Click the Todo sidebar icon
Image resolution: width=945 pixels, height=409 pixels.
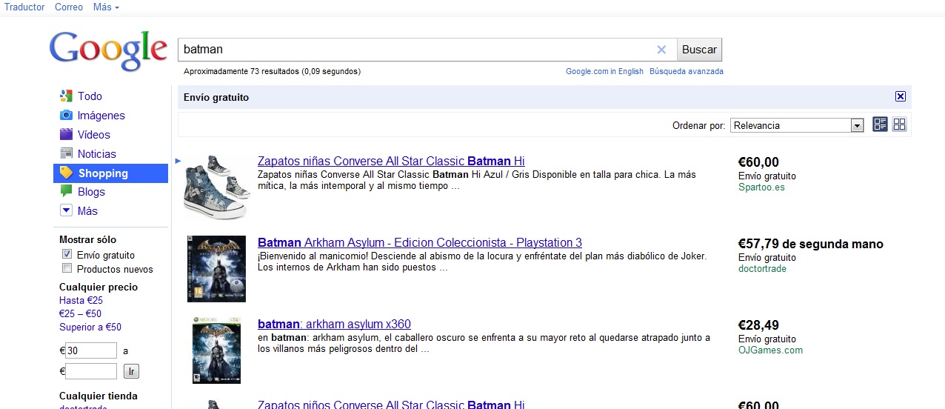click(66, 96)
